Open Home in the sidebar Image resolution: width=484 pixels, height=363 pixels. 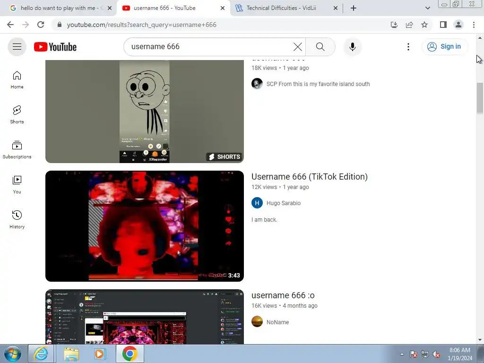pos(17,80)
